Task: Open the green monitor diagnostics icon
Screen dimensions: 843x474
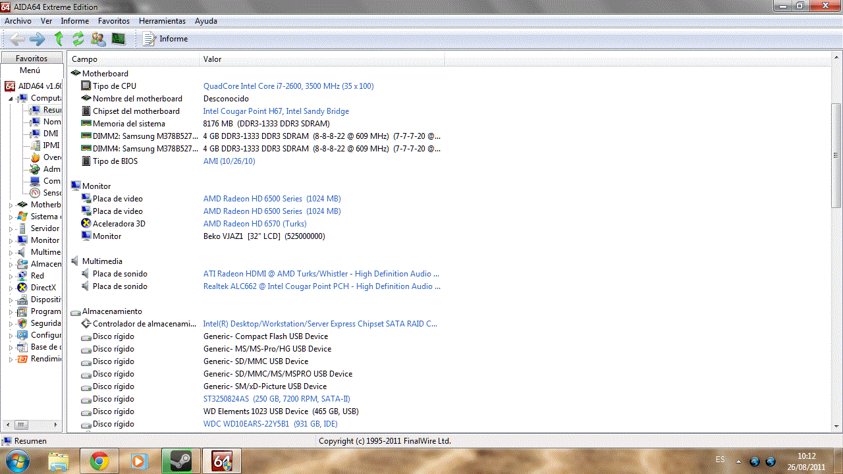Action: [x=119, y=39]
